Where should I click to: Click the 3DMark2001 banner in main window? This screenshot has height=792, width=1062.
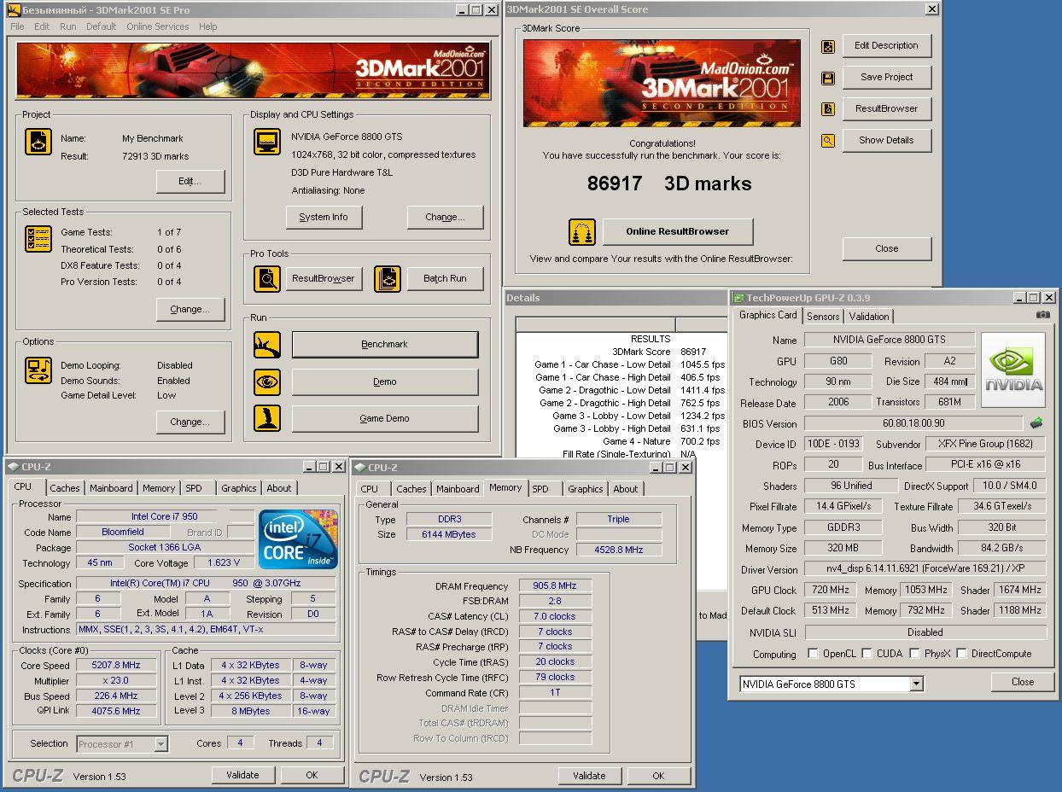tap(253, 70)
